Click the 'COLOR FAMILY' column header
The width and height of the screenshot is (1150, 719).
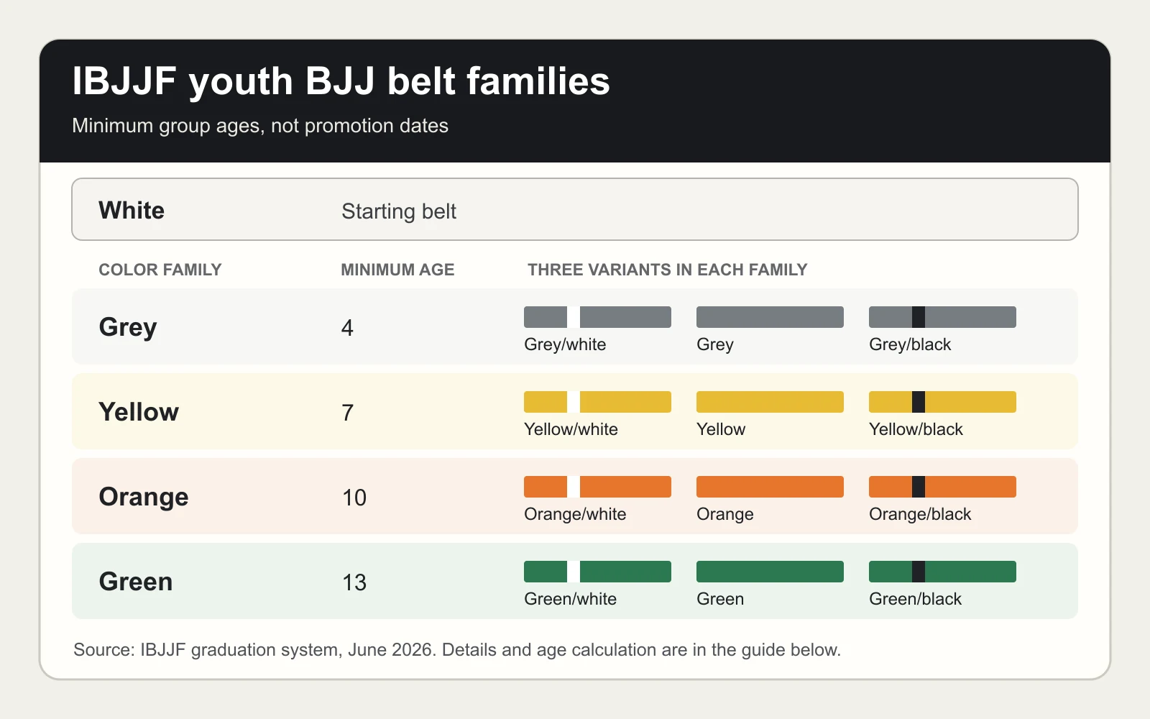click(x=160, y=270)
